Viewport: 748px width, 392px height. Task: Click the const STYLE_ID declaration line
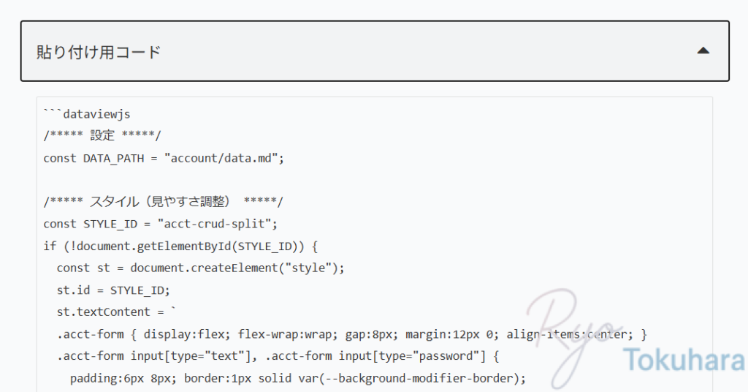(160, 224)
